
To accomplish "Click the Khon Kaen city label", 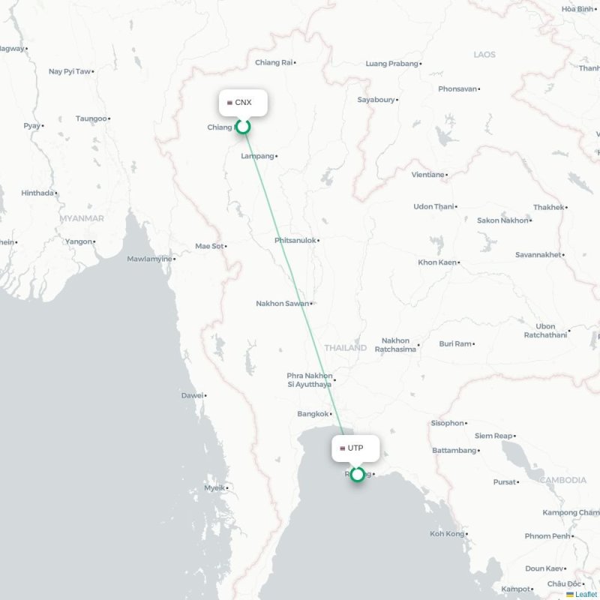I will pos(437,262).
